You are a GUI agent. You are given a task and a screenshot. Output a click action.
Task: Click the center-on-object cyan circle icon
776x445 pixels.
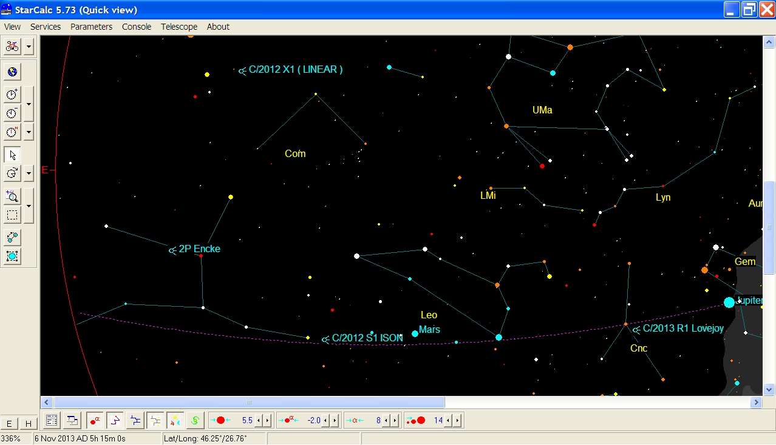(x=12, y=256)
